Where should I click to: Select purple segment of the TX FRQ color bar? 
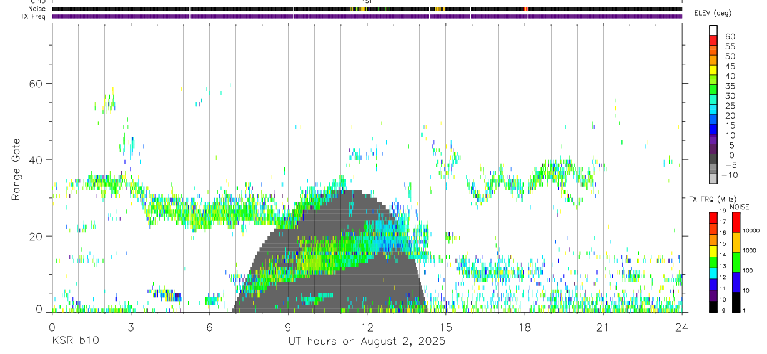[x=713, y=295]
